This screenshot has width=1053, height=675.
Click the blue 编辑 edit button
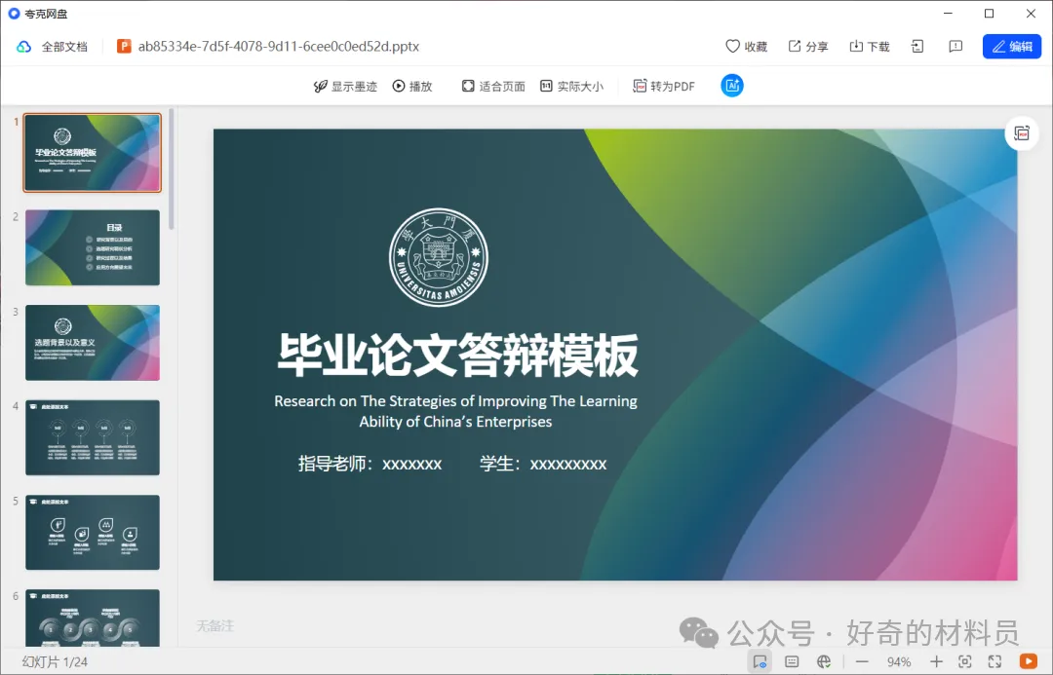(x=1012, y=47)
